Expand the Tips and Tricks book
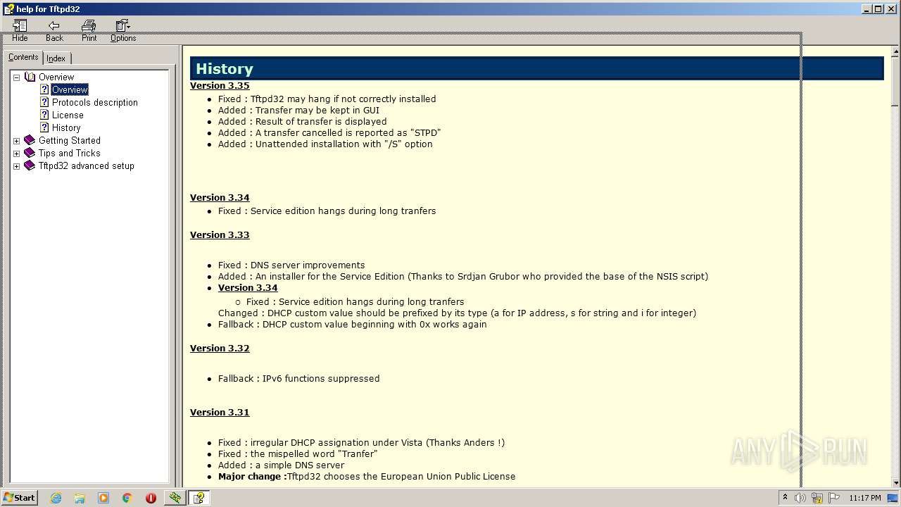The image size is (901, 507). click(x=16, y=154)
